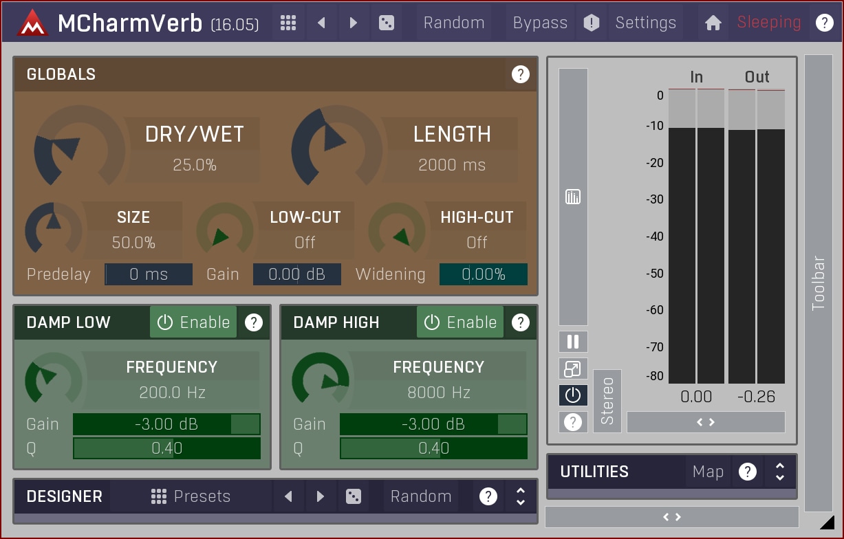The height and width of the screenshot is (539, 844).
Task: Click the Sleeping status indicator
Action: coord(769,23)
